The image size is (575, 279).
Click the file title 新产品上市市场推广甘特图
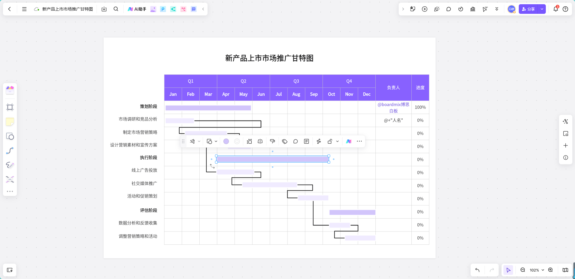(x=68, y=9)
